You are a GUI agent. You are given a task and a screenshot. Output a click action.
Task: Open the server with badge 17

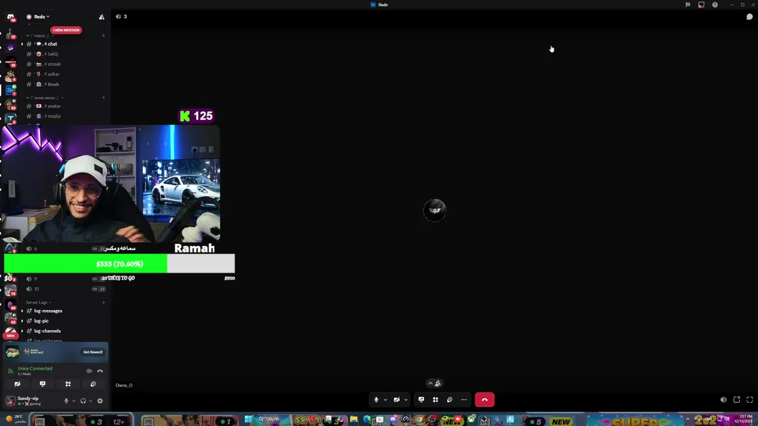pos(10,33)
